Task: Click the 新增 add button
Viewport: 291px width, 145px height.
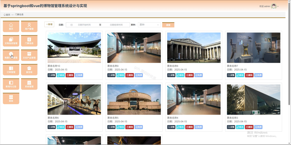Action: click(49, 24)
